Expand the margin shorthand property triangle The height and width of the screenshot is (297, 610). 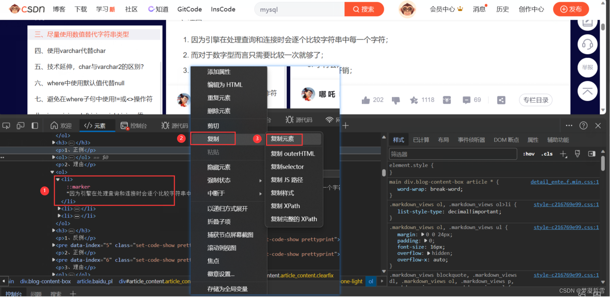[x=423, y=234]
